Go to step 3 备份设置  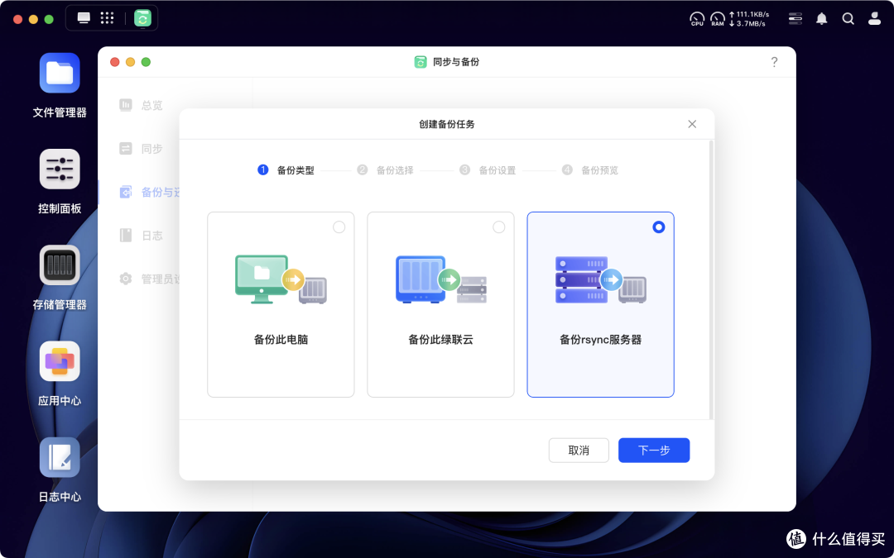point(488,169)
